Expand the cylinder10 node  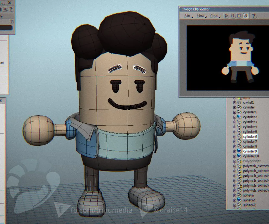(x=235, y=156)
